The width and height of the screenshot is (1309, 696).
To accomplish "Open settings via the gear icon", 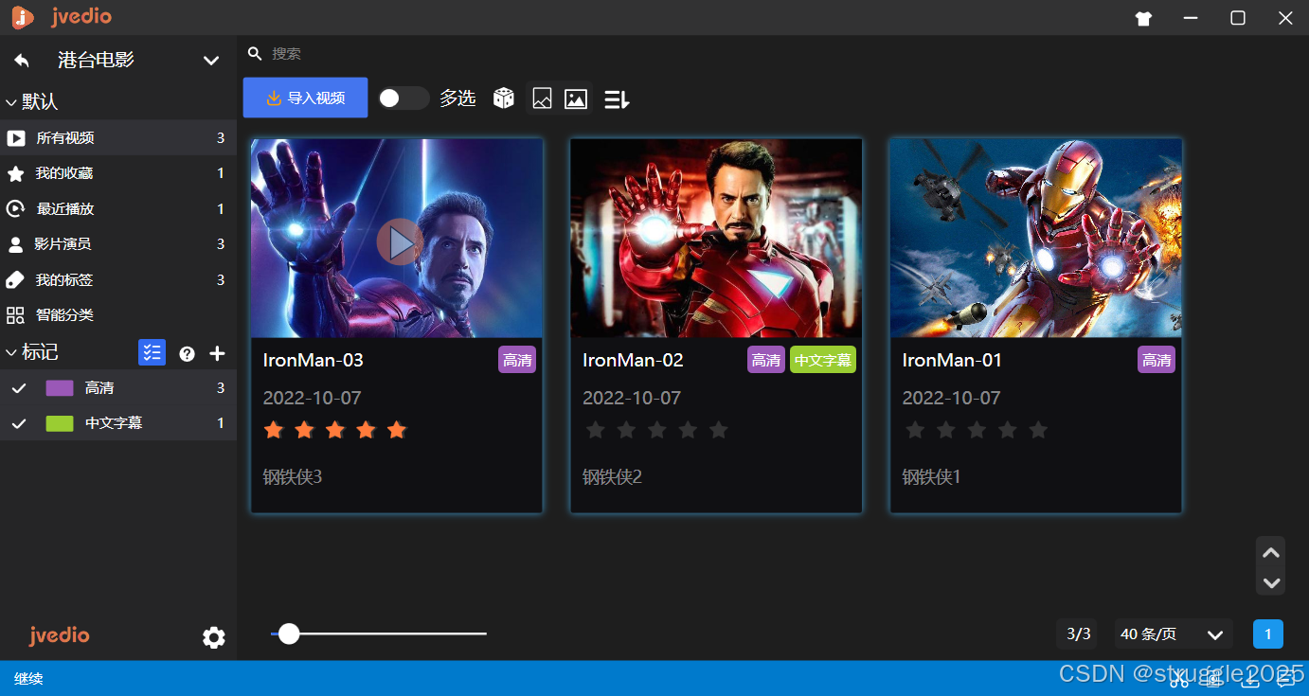I will pos(214,637).
